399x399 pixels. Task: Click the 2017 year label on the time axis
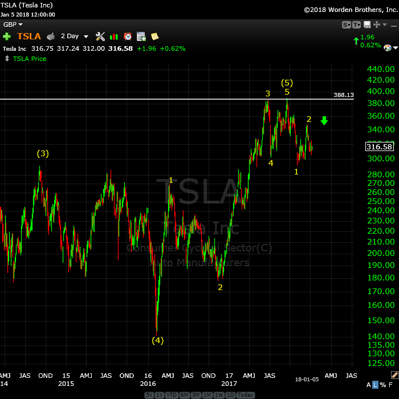click(x=229, y=384)
